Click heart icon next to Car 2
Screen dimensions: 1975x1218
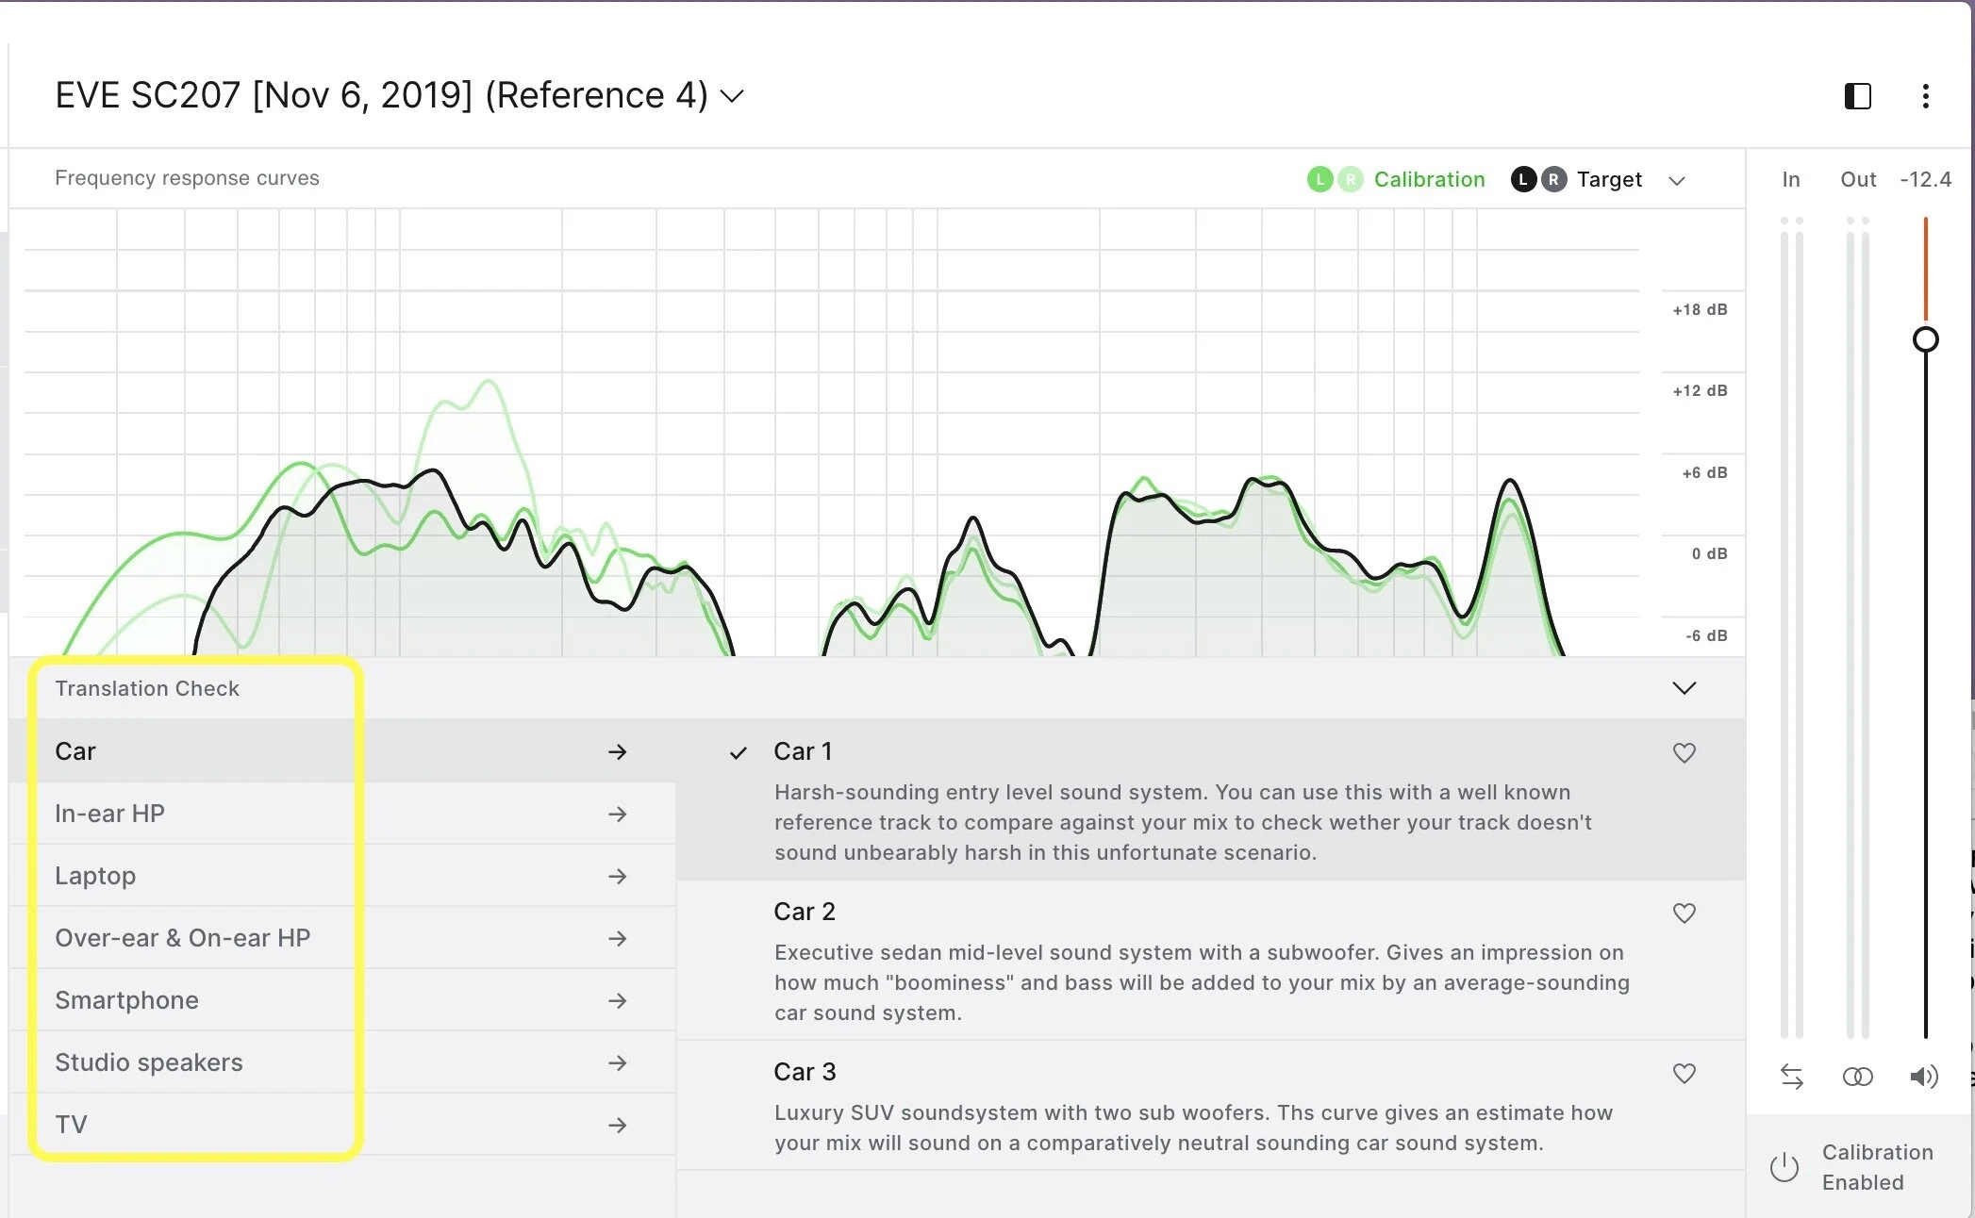tap(1684, 913)
